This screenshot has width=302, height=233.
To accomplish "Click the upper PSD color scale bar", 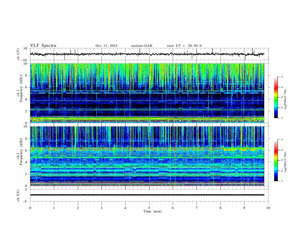I will pos(276,97).
